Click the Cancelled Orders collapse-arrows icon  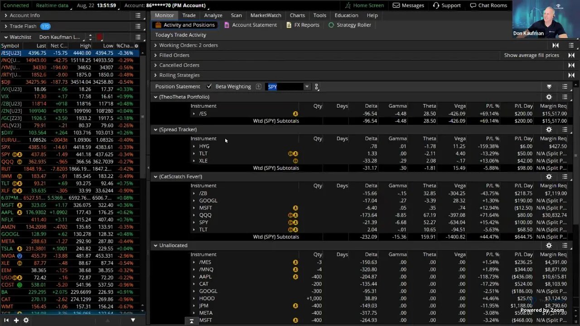[571, 65]
